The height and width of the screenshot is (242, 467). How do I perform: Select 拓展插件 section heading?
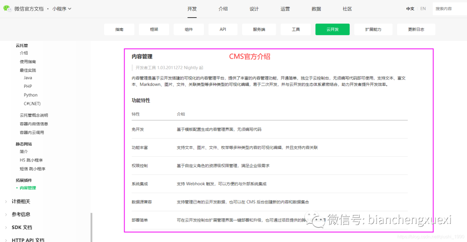(x=24, y=181)
